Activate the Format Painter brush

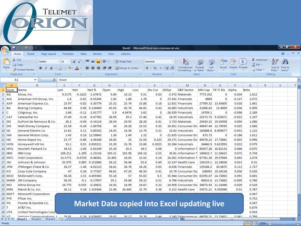(x=24, y=70)
